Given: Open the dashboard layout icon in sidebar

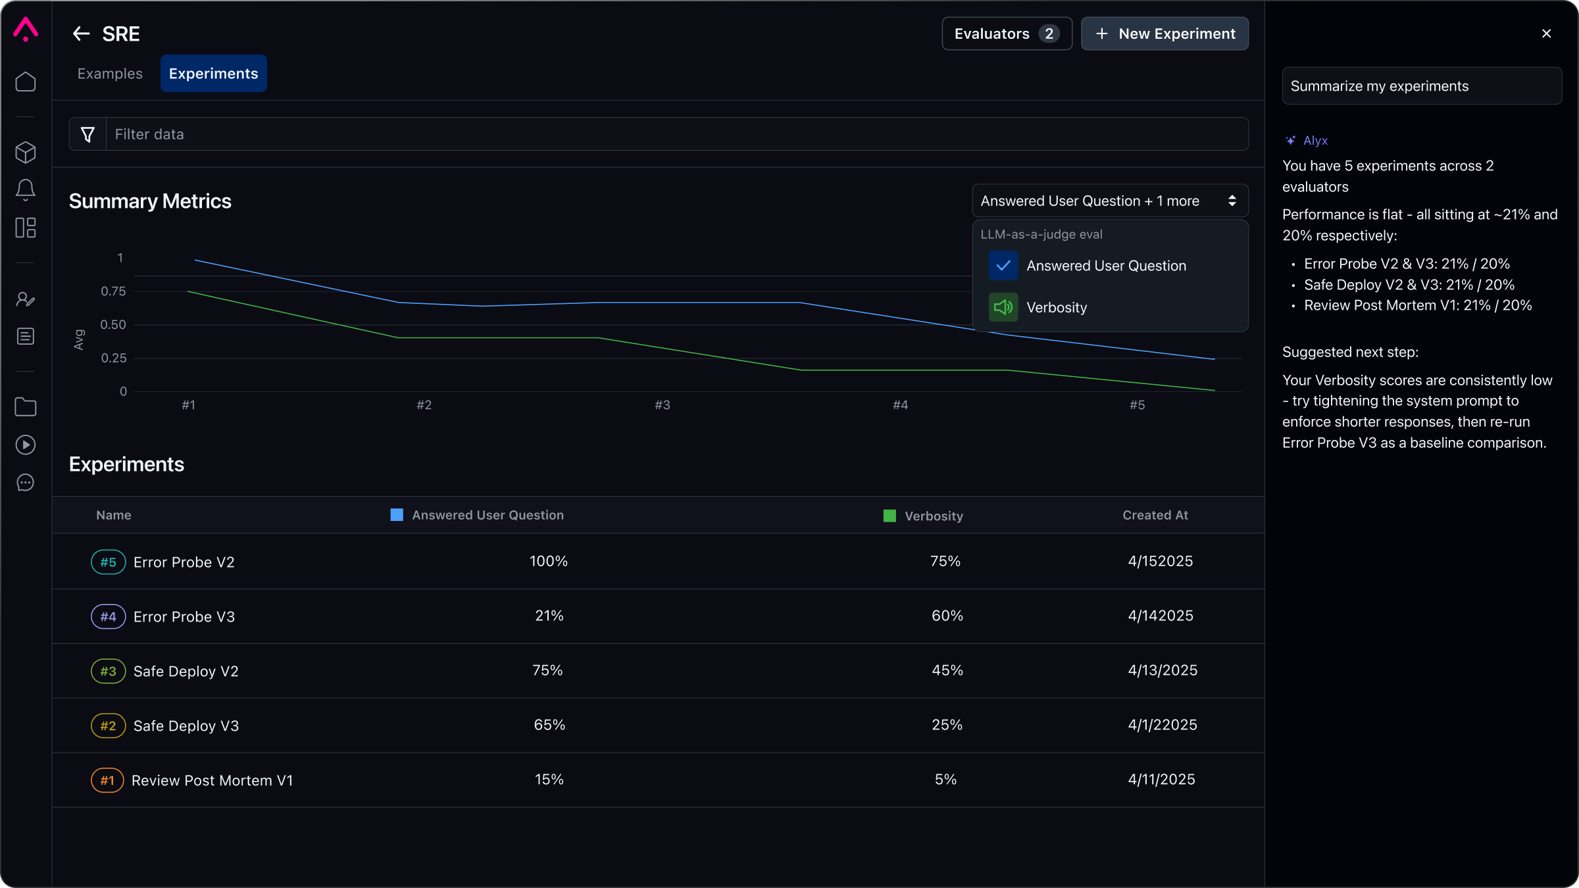Looking at the screenshot, I should 26,228.
